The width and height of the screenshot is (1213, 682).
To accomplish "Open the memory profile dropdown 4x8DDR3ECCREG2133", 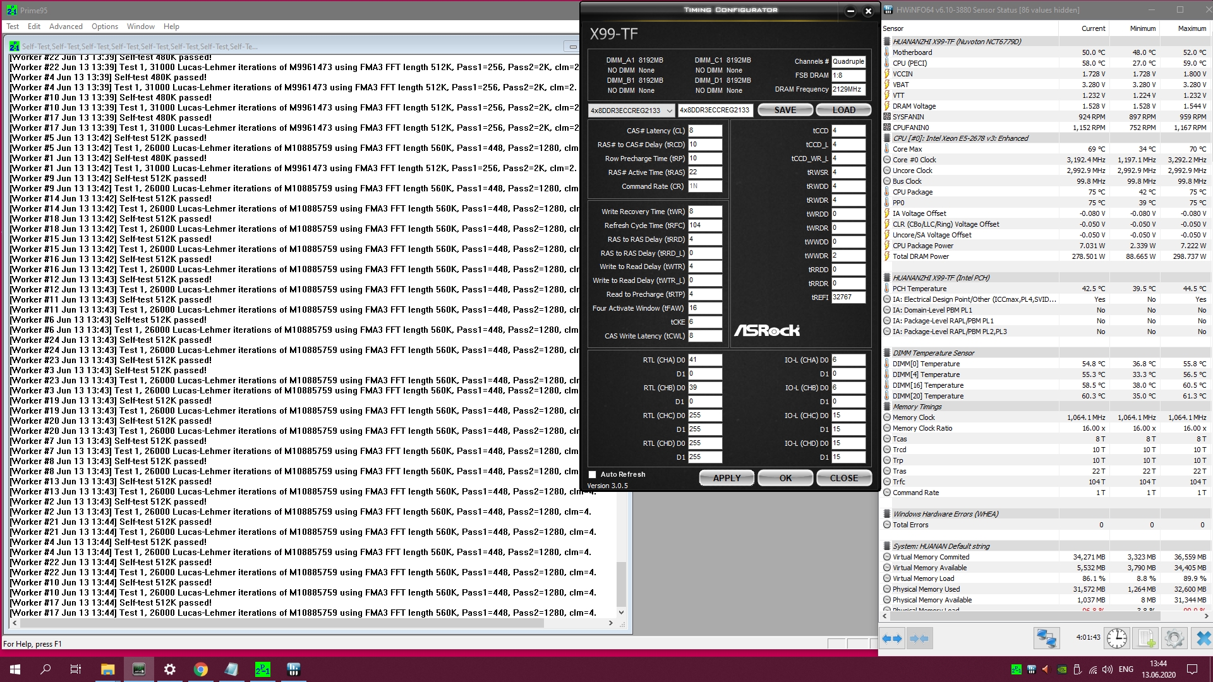I will coord(632,111).
